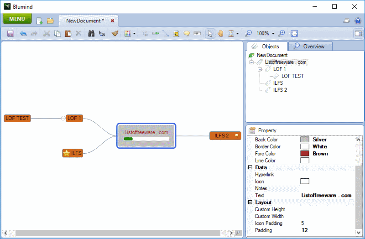Click the color theme grid icon
Screen dimensions: 365x239
click(x=128, y=33)
